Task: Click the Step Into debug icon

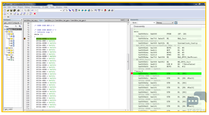Action: (18, 14)
